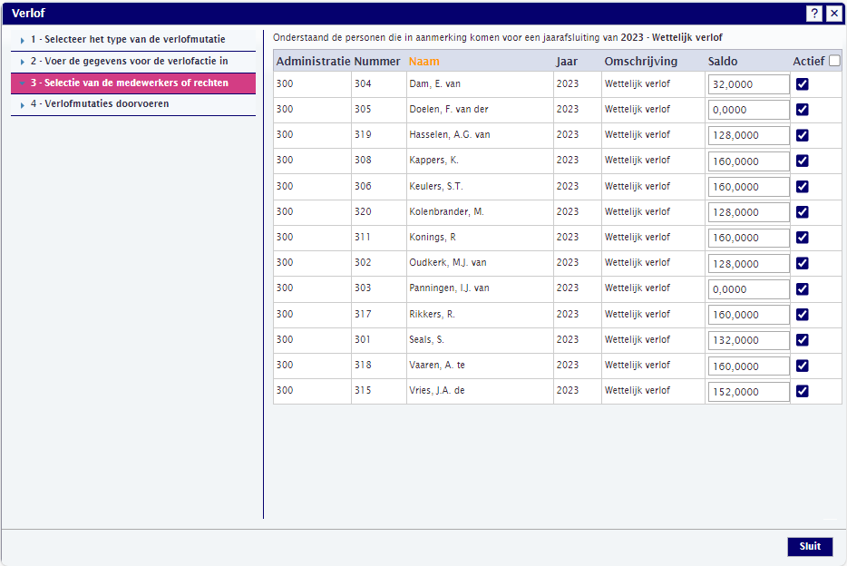Uncheck Actief for Panningen, I.J. van
The width and height of the screenshot is (847, 566).
click(803, 289)
